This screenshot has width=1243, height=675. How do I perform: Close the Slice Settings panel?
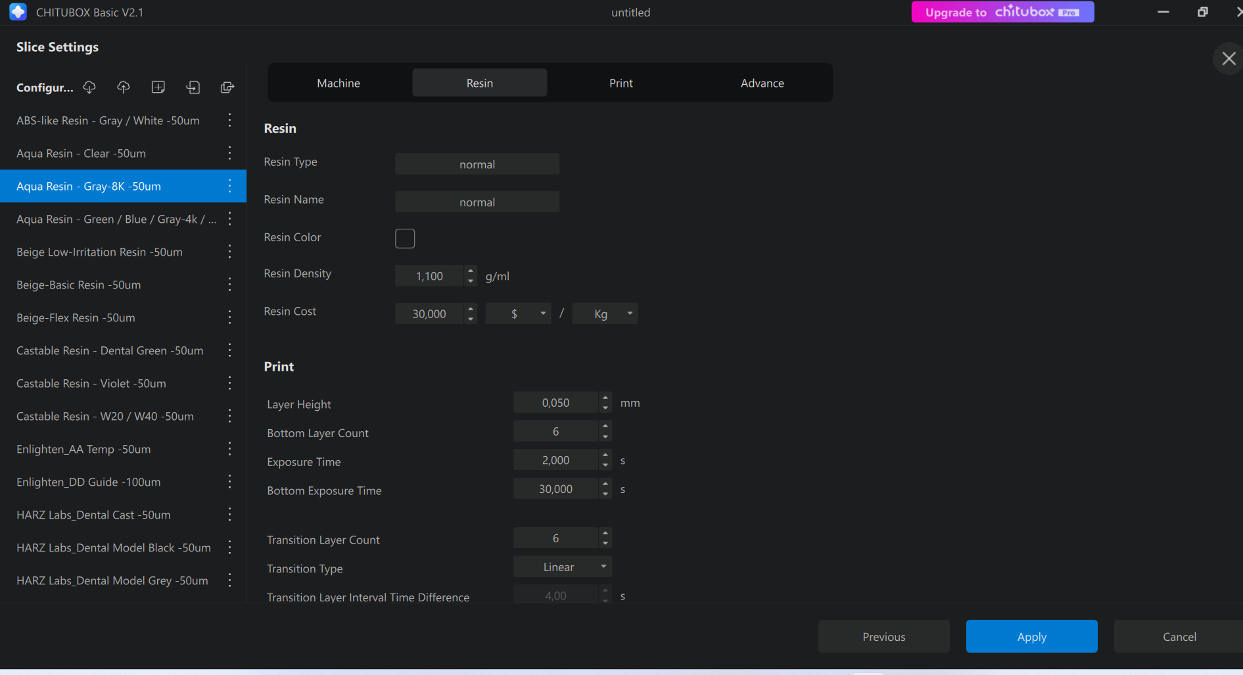click(x=1229, y=58)
